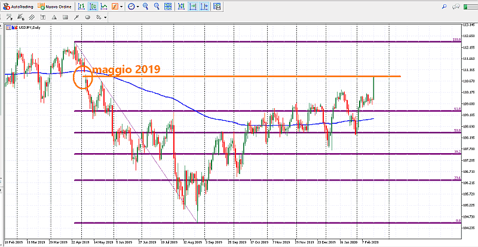Select the ellipse drawing tool
The width and height of the screenshot is (478, 247).
click(87, 17)
